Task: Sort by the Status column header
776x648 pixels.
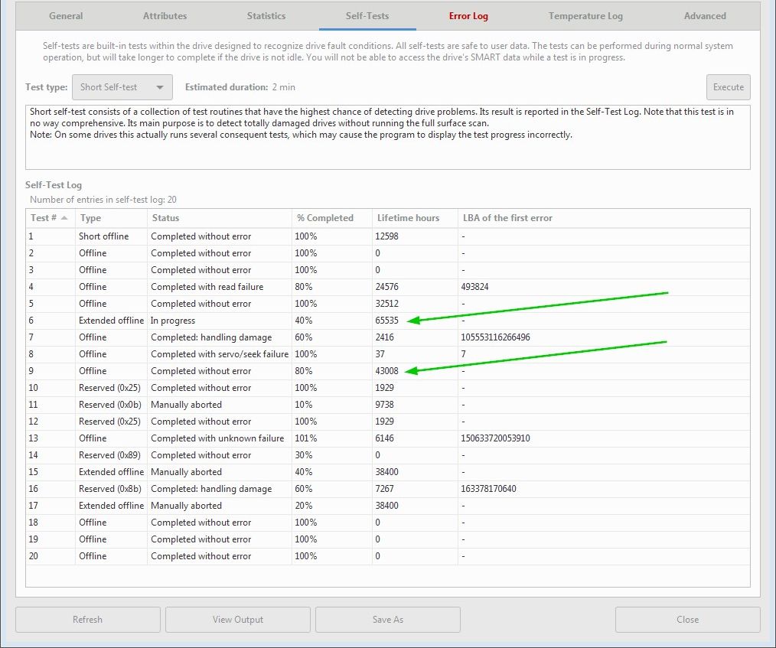Action: (219, 217)
